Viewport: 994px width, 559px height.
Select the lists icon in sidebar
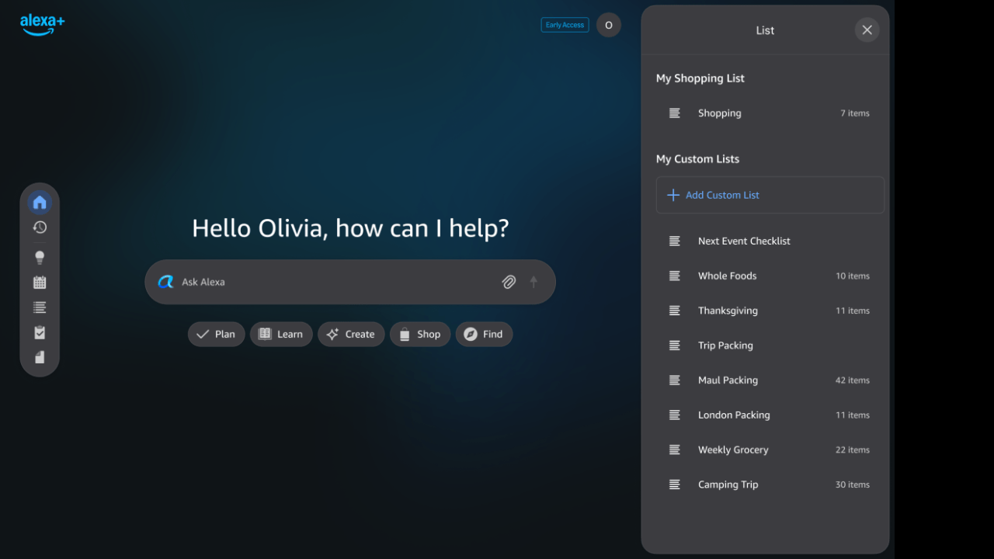click(x=40, y=307)
